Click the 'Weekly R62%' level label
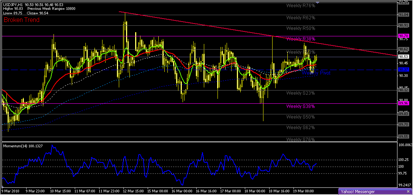 [301, 18]
